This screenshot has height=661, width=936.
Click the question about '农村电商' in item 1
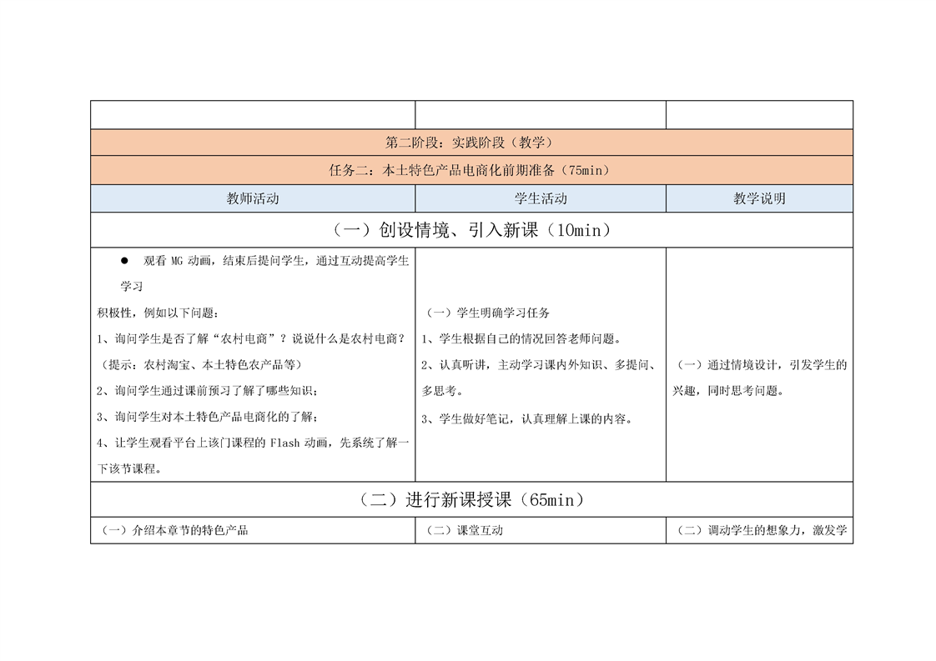tap(250, 338)
